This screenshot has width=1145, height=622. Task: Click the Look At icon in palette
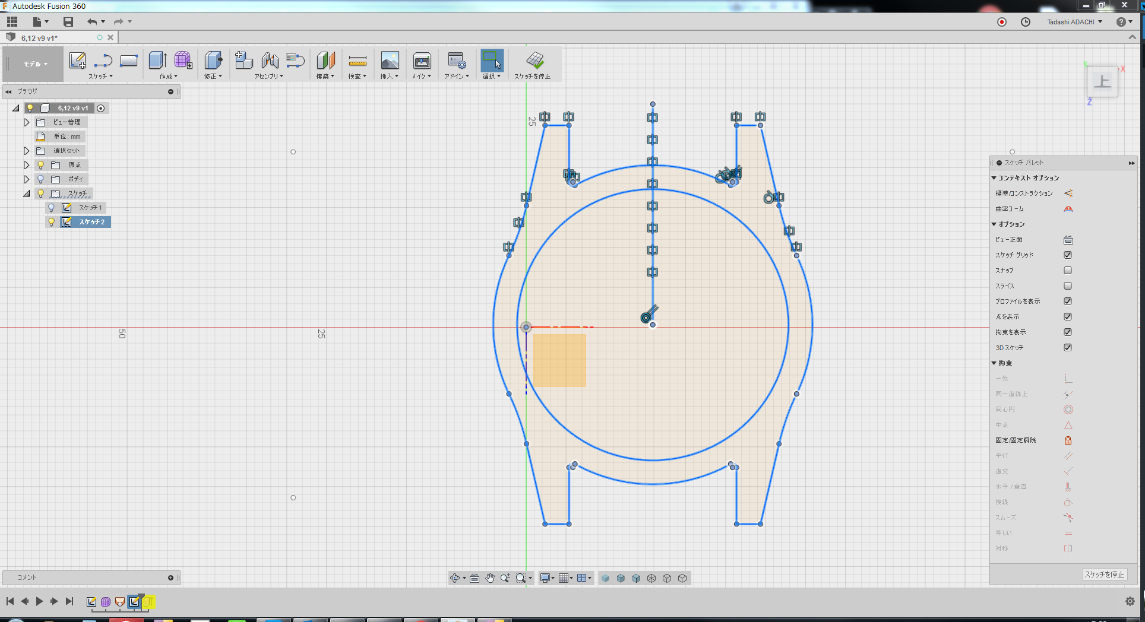click(1068, 240)
